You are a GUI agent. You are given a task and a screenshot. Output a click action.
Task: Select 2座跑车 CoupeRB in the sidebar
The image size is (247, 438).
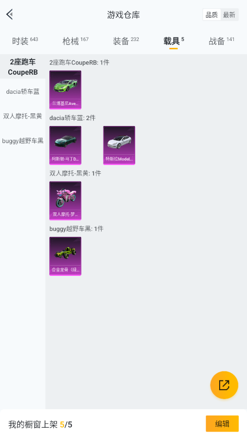click(x=22, y=67)
